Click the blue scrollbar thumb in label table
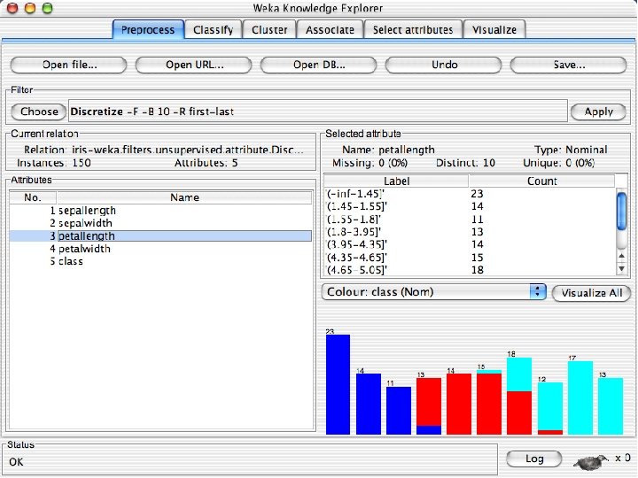 click(x=621, y=212)
